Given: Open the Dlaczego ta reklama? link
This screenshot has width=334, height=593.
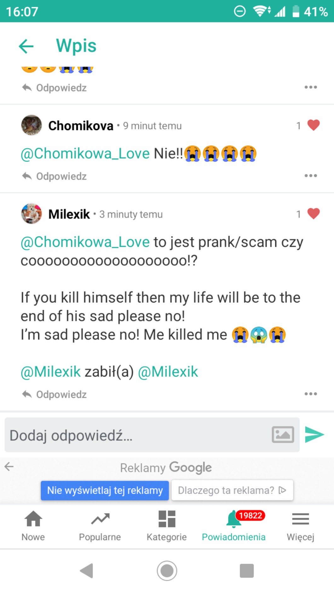Looking at the screenshot, I should [232, 490].
